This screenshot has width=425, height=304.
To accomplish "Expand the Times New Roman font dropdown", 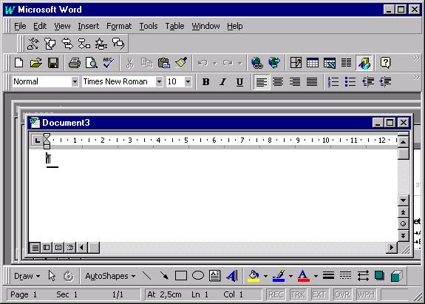I will [159, 81].
